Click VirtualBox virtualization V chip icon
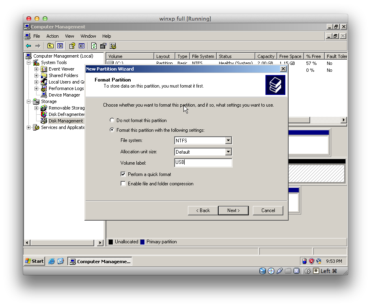The image size is (371, 307). click(296, 271)
